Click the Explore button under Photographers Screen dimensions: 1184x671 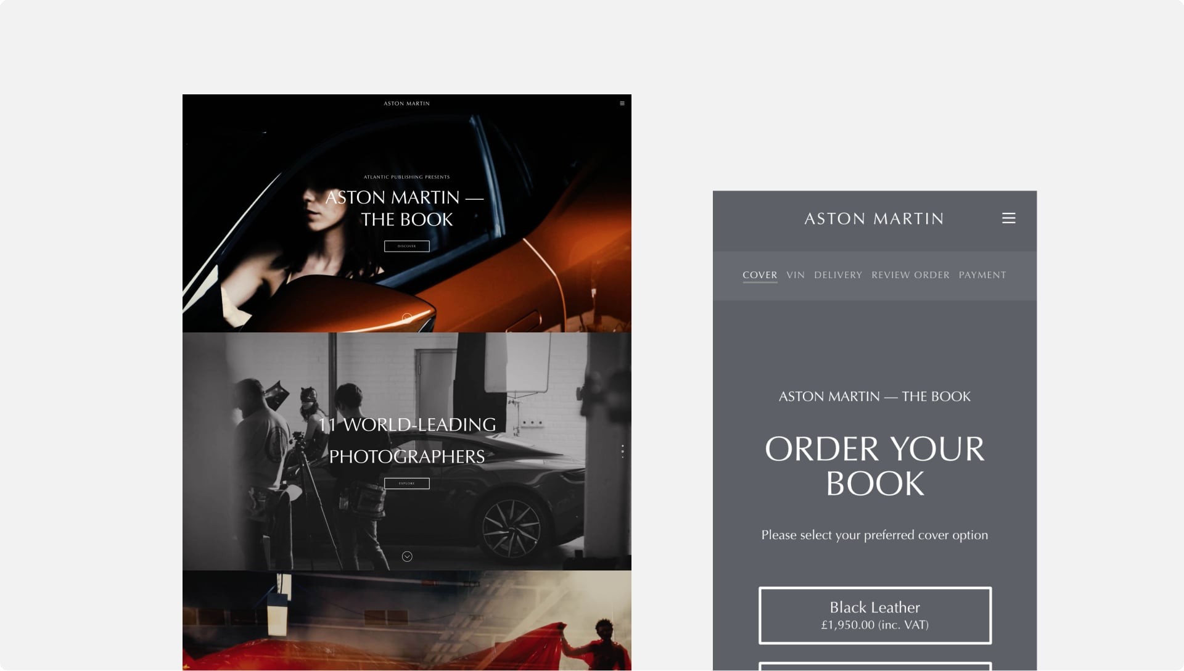tap(407, 484)
